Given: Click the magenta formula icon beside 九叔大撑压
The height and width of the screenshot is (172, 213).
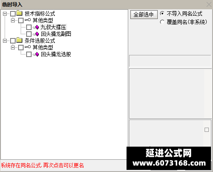Looking at the screenshot, I should click(37, 27).
